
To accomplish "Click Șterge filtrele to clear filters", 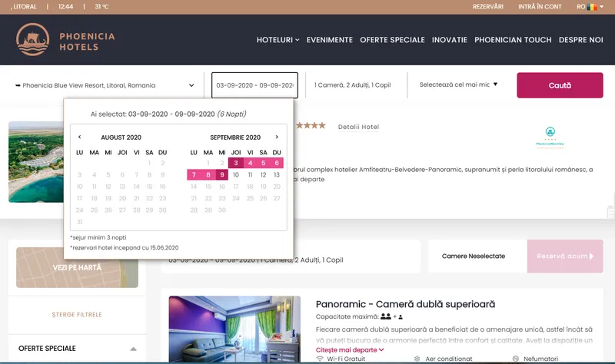I will point(76,315).
